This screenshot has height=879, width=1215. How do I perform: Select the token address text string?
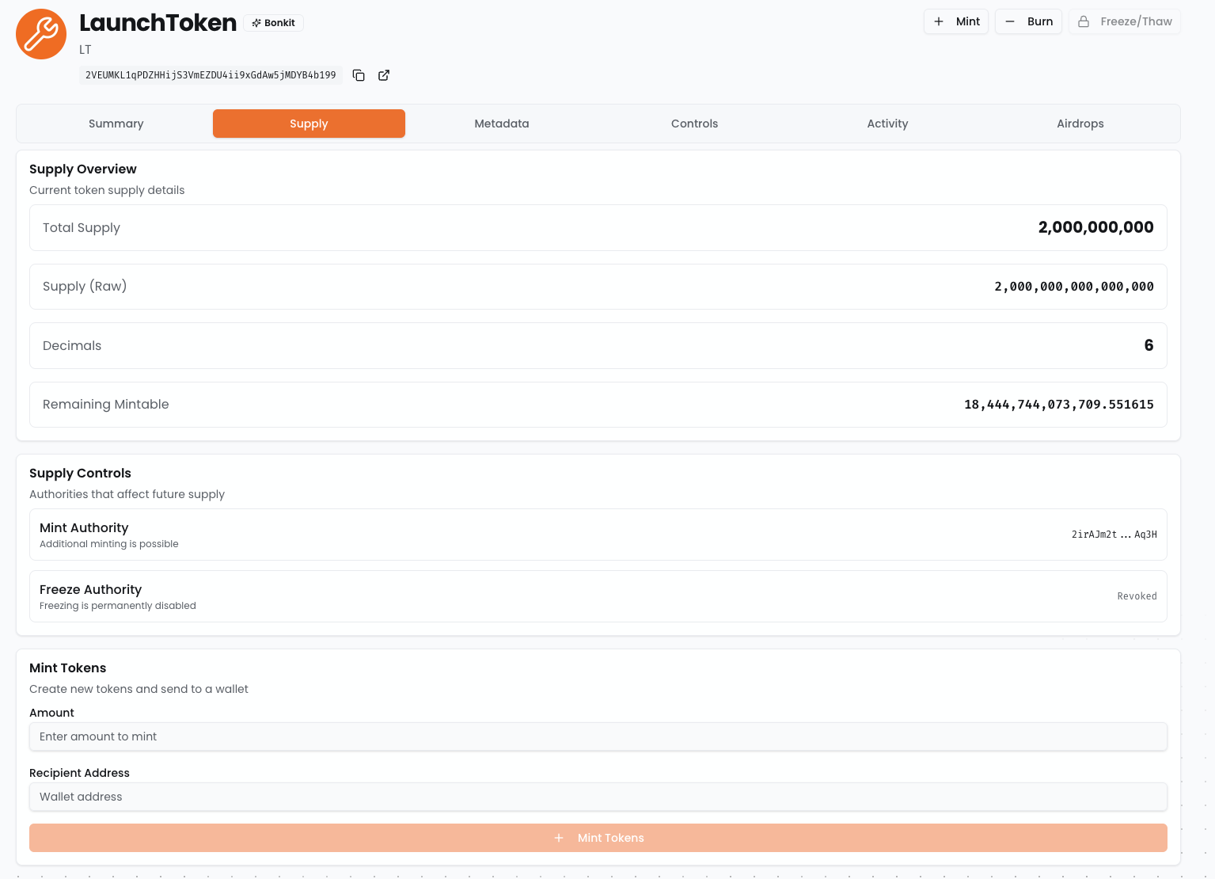click(211, 75)
